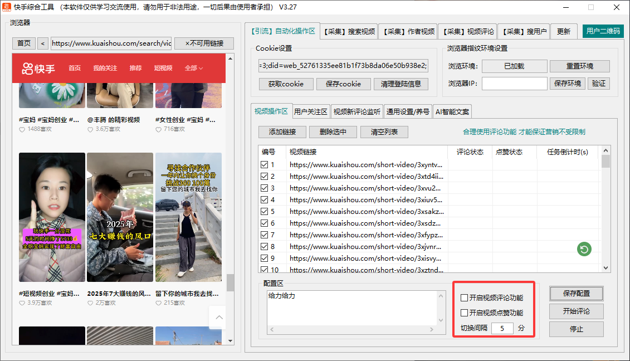The width and height of the screenshot is (630, 361).
Task: Click the 用户二维码 green button
Action: pos(603,31)
